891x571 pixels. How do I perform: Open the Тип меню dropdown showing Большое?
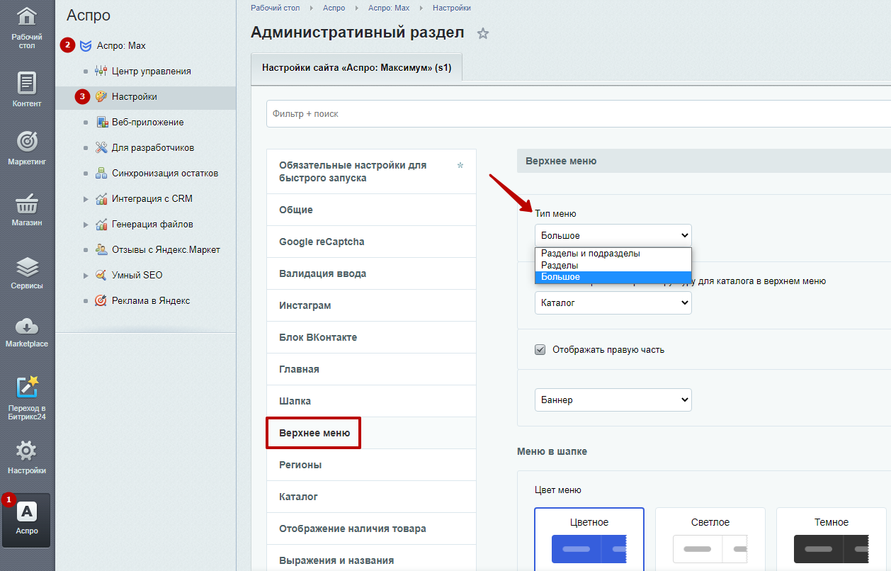(613, 235)
